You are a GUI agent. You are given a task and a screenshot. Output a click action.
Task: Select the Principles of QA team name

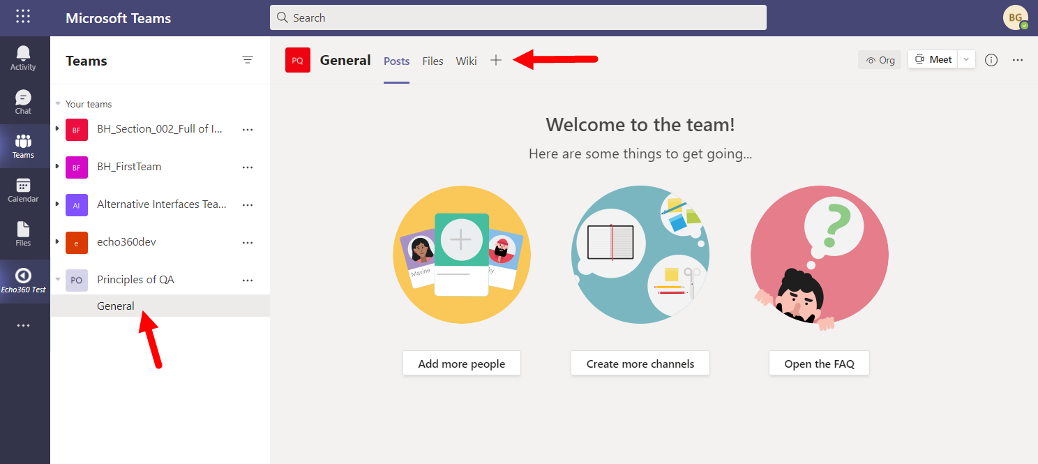[135, 280]
